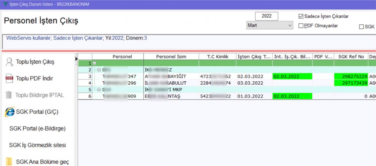Click the app icon in the title bar
This screenshot has width=376, height=166.
[x=5, y=4]
